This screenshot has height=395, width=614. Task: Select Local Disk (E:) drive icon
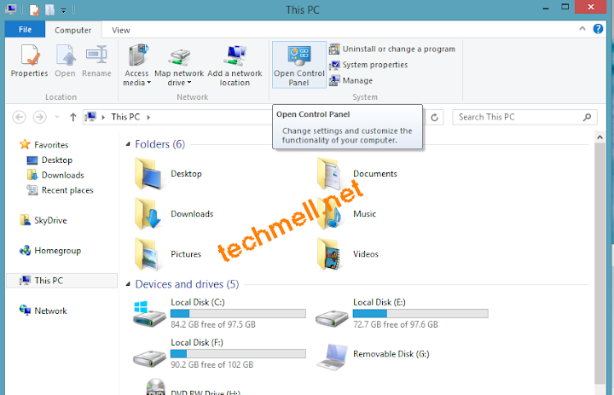pos(332,317)
